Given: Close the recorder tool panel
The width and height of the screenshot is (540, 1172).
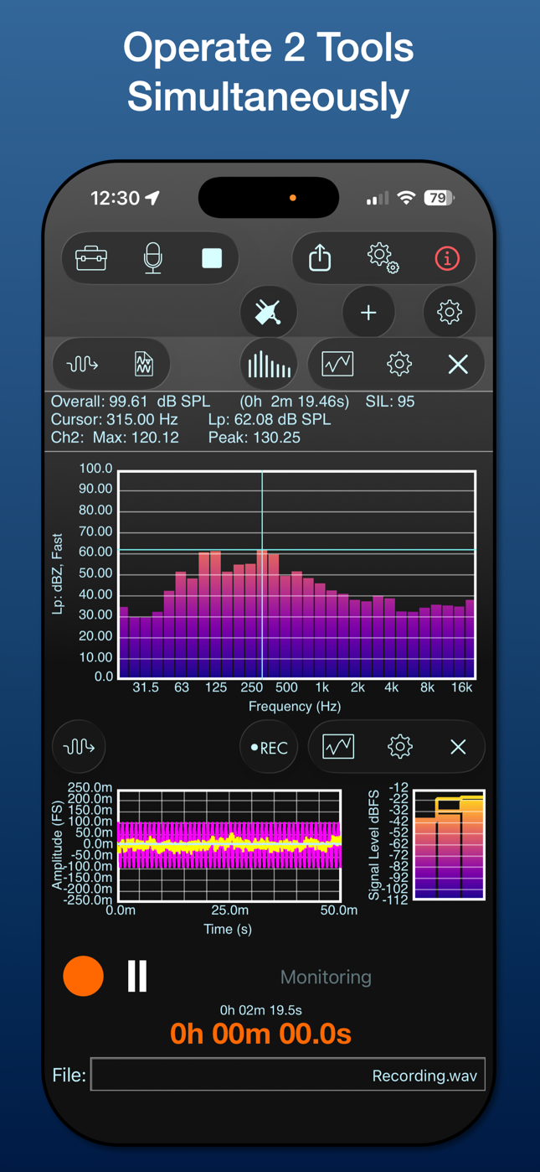Looking at the screenshot, I should 458,746.
